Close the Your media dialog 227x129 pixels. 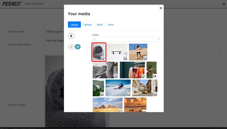tap(161, 8)
